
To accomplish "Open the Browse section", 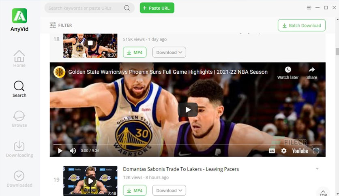I will [x=19, y=119].
